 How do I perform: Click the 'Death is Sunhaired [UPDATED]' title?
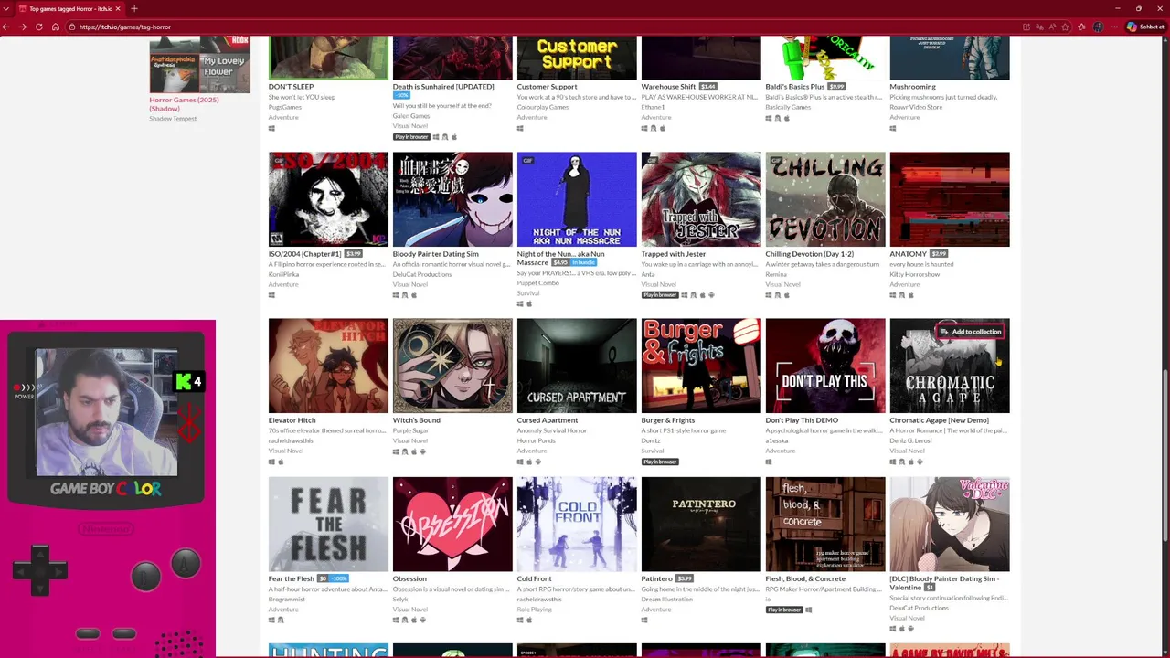[x=443, y=87]
